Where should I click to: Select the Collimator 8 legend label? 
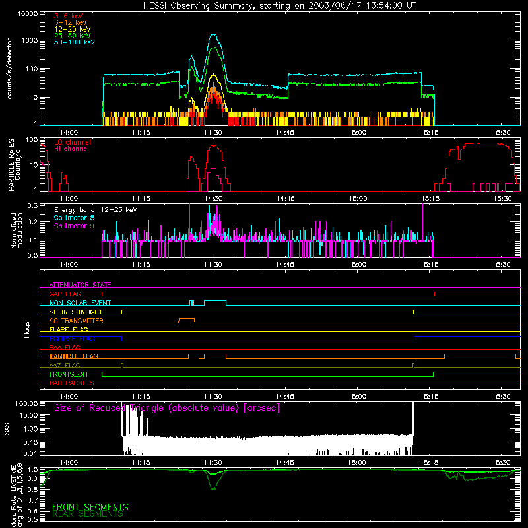point(74,218)
